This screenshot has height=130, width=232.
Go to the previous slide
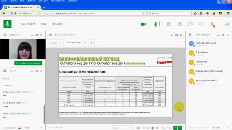tap(175, 128)
